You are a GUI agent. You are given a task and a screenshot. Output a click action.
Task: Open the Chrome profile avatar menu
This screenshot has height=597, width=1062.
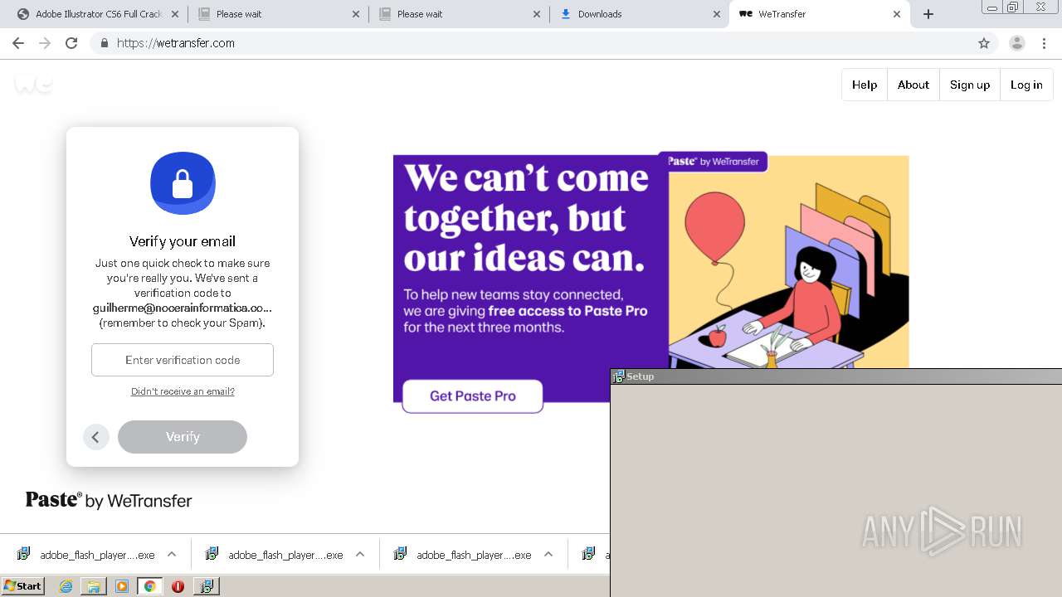tap(1017, 43)
